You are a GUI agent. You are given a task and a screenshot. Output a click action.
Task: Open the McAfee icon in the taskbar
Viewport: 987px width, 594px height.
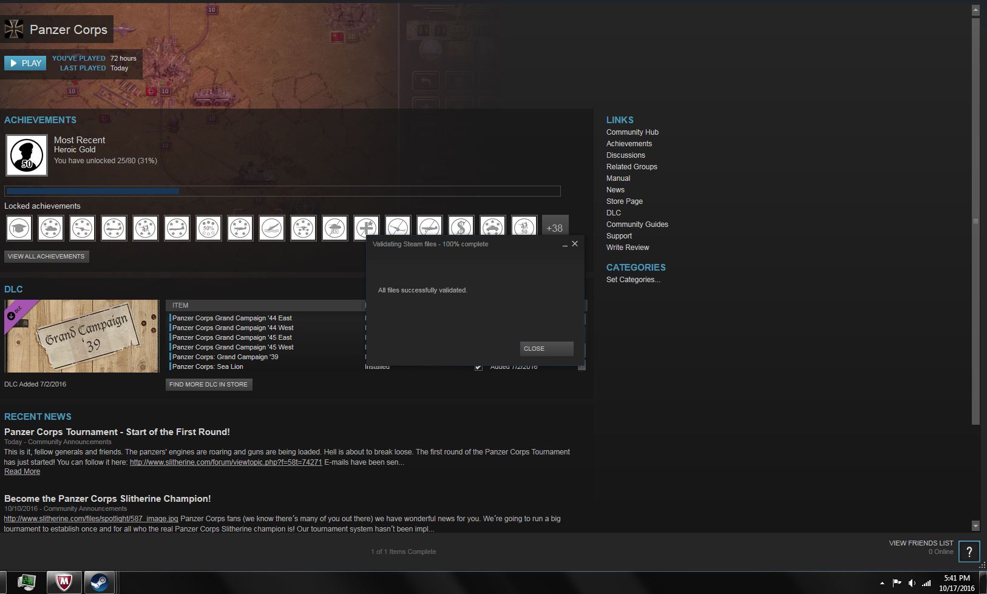click(64, 583)
